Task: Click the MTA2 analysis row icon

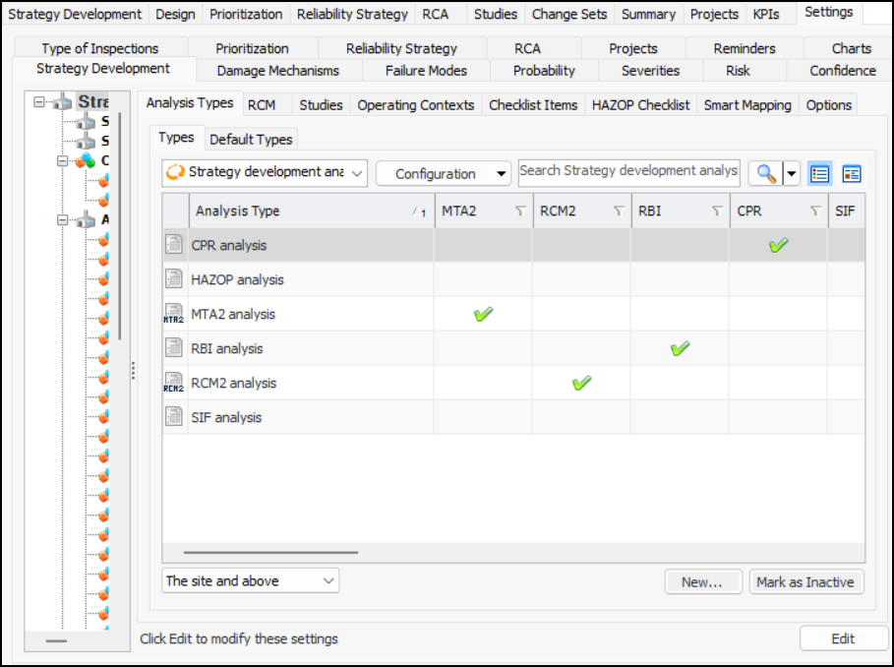Action: pos(174,315)
